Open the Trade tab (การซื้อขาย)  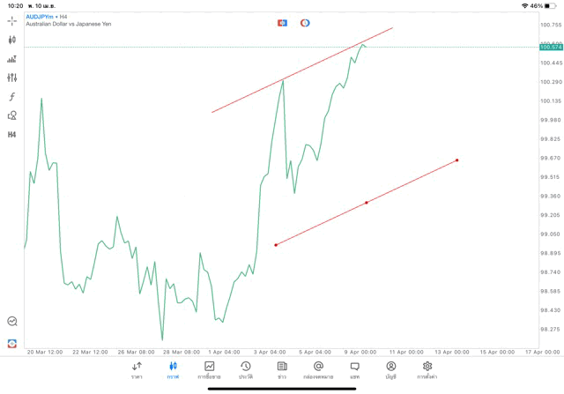click(x=209, y=370)
